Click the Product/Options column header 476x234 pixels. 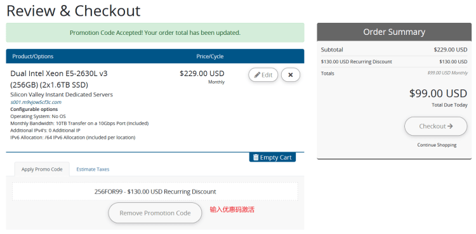[33, 56]
